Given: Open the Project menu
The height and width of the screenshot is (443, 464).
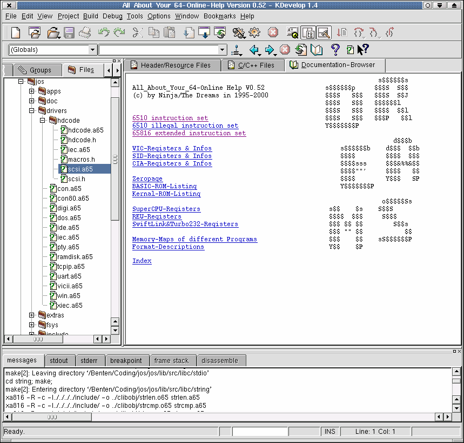Looking at the screenshot, I should click(x=69, y=16).
